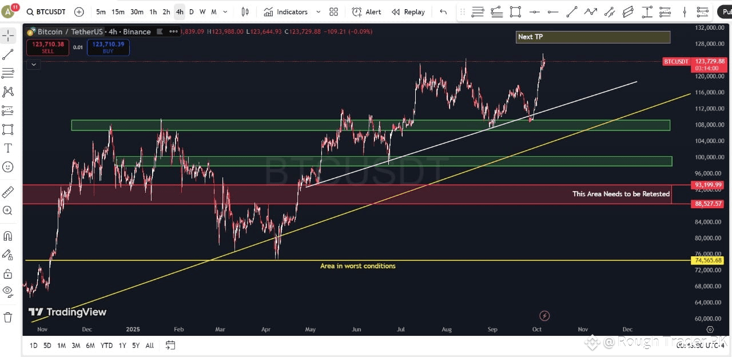Click the red SELL price button
Viewport: 732px width, 357px height.
point(47,47)
